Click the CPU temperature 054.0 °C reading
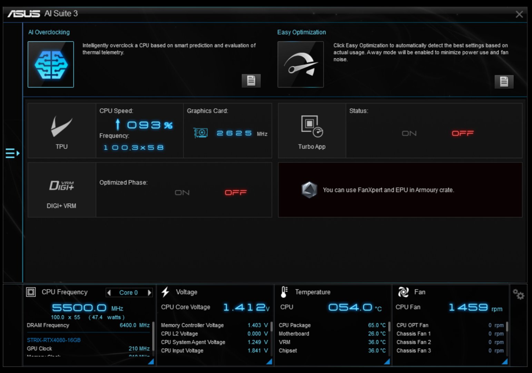The height and width of the screenshot is (373, 532). tap(355, 307)
